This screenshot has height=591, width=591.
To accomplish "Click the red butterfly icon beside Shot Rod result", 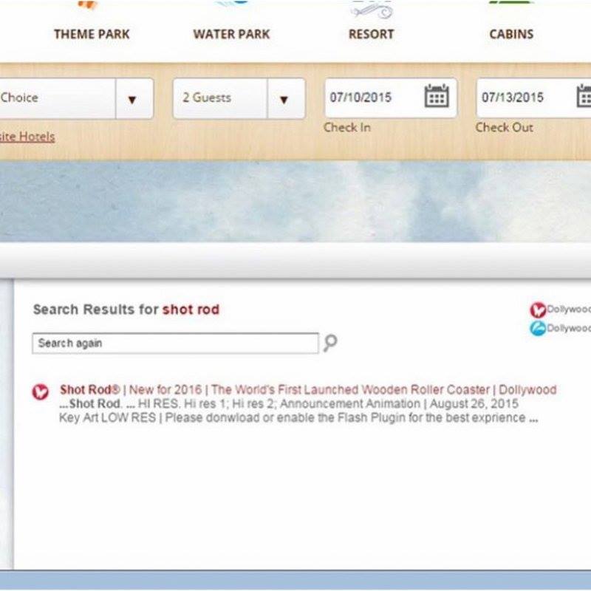I will (41, 392).
